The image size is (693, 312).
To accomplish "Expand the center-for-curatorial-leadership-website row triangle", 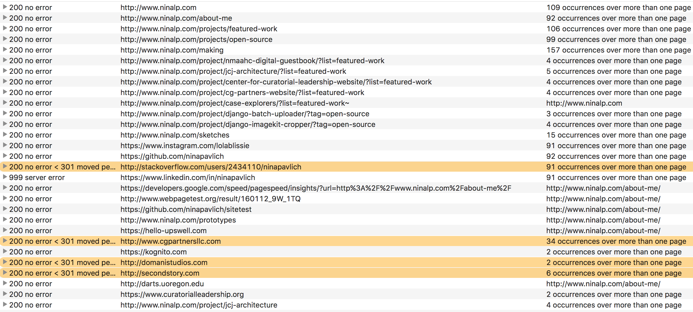I will 5,81.
